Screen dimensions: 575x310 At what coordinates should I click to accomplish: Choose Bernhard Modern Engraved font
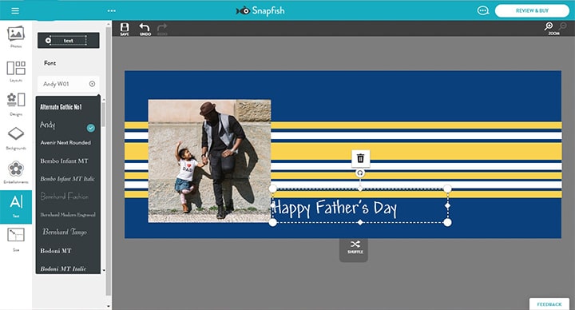click(x=68, y=215)
